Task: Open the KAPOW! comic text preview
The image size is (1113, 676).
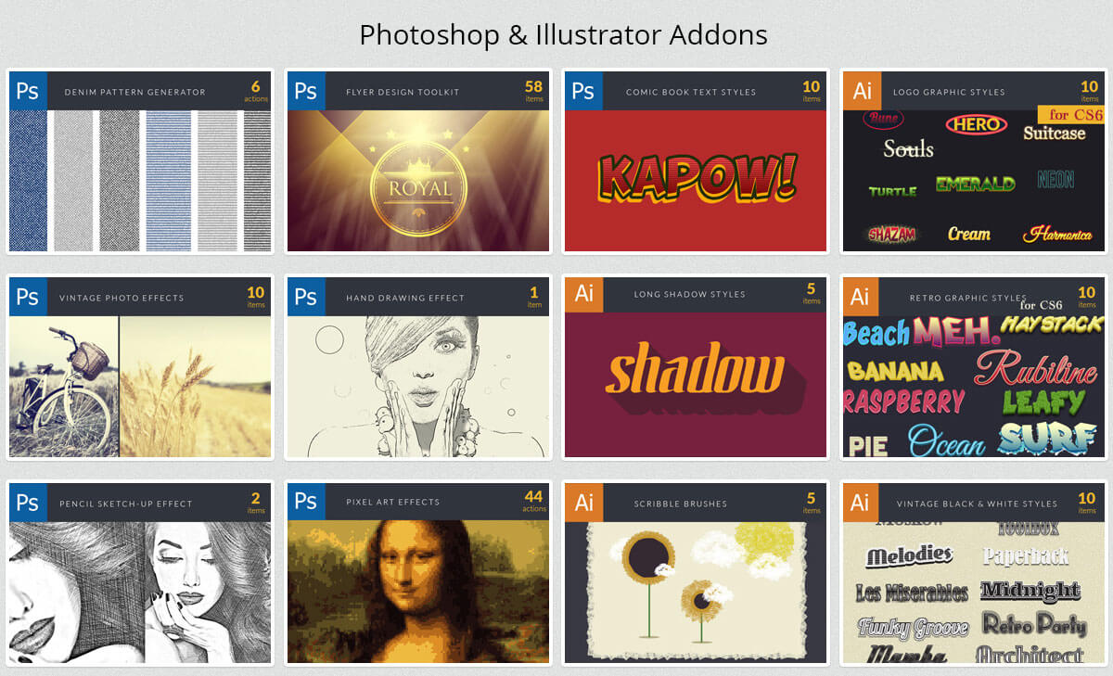Action: click(696, 181)
